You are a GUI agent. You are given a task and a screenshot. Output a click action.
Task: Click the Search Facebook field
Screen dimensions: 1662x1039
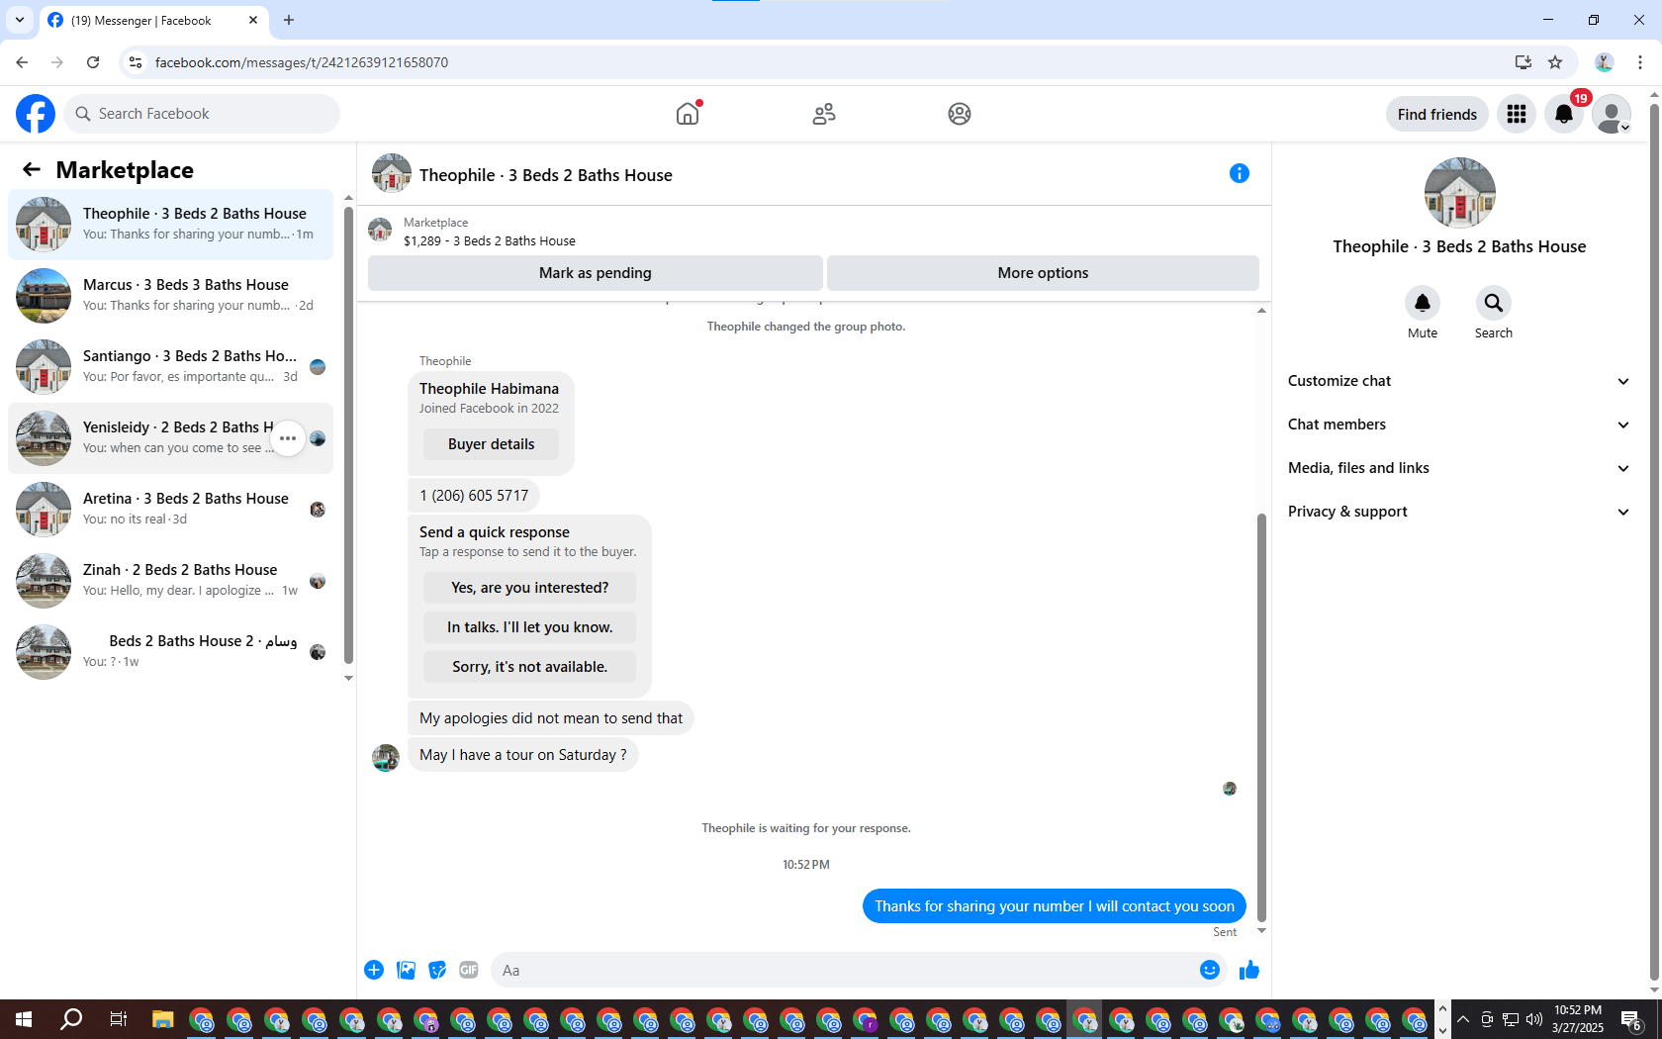(x=202, y=114)
